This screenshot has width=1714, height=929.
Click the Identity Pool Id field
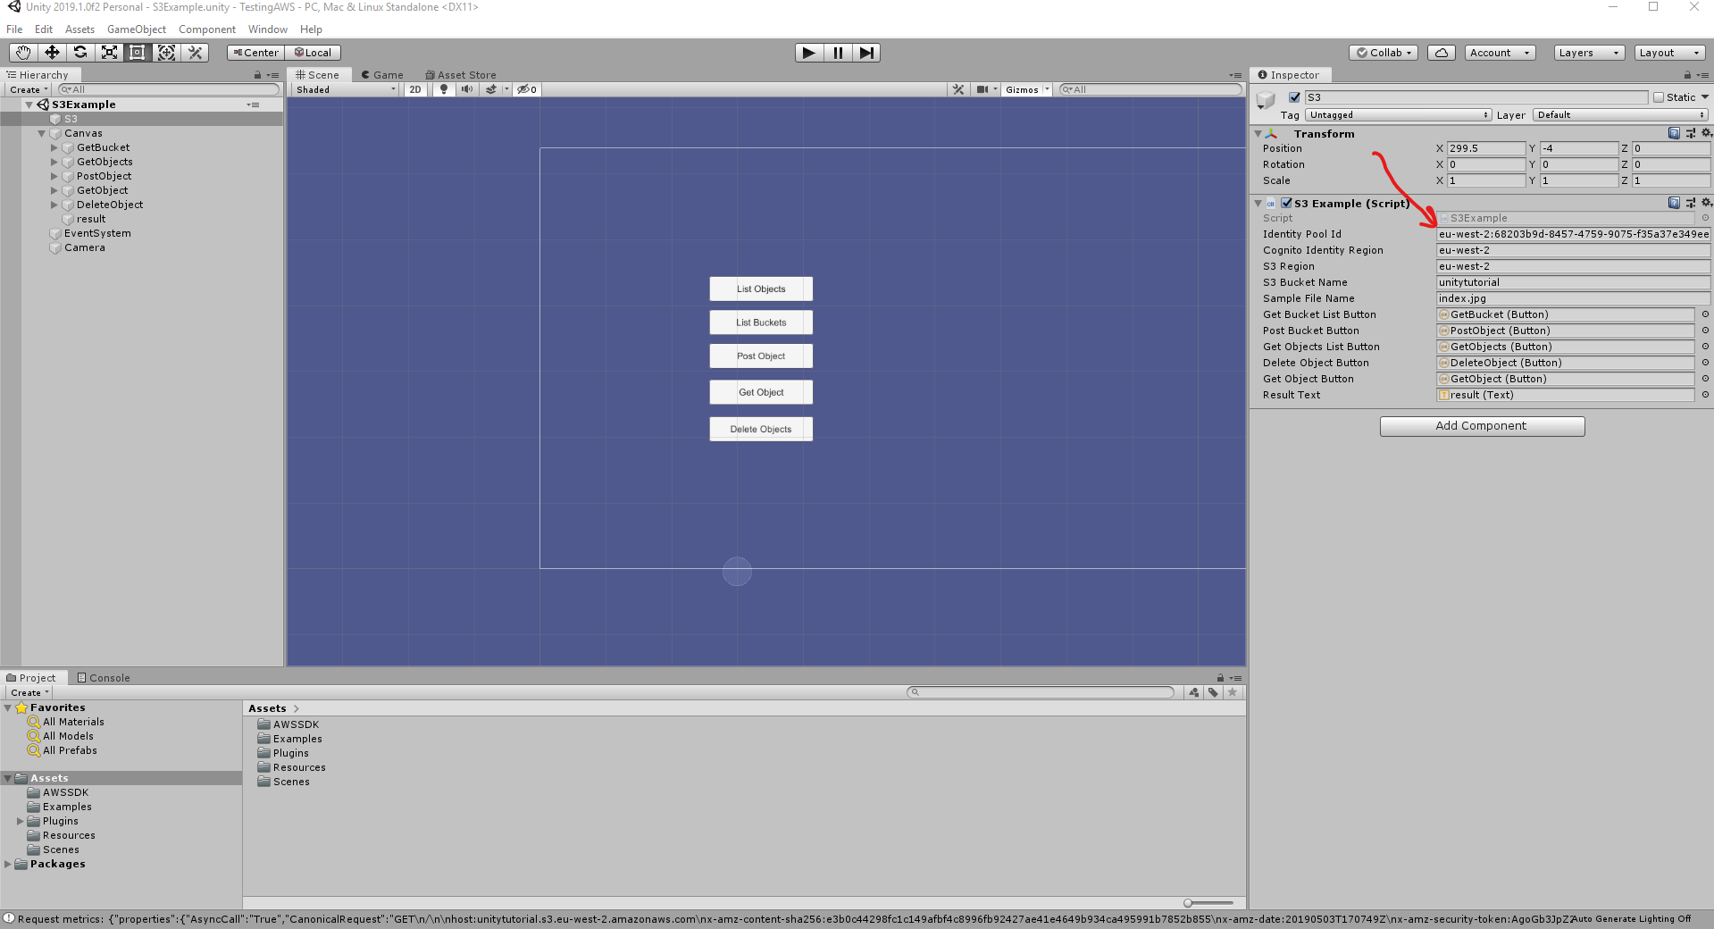click(x=1573, y=234)
